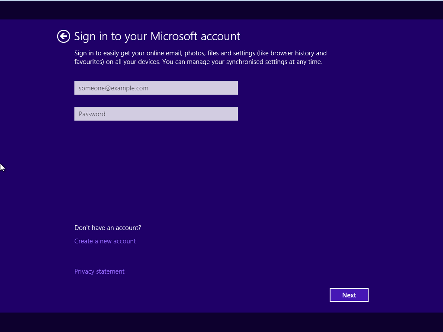
Task: Click the "Sign in to your Microsoft account" heading
Action: tap(157, 36)
